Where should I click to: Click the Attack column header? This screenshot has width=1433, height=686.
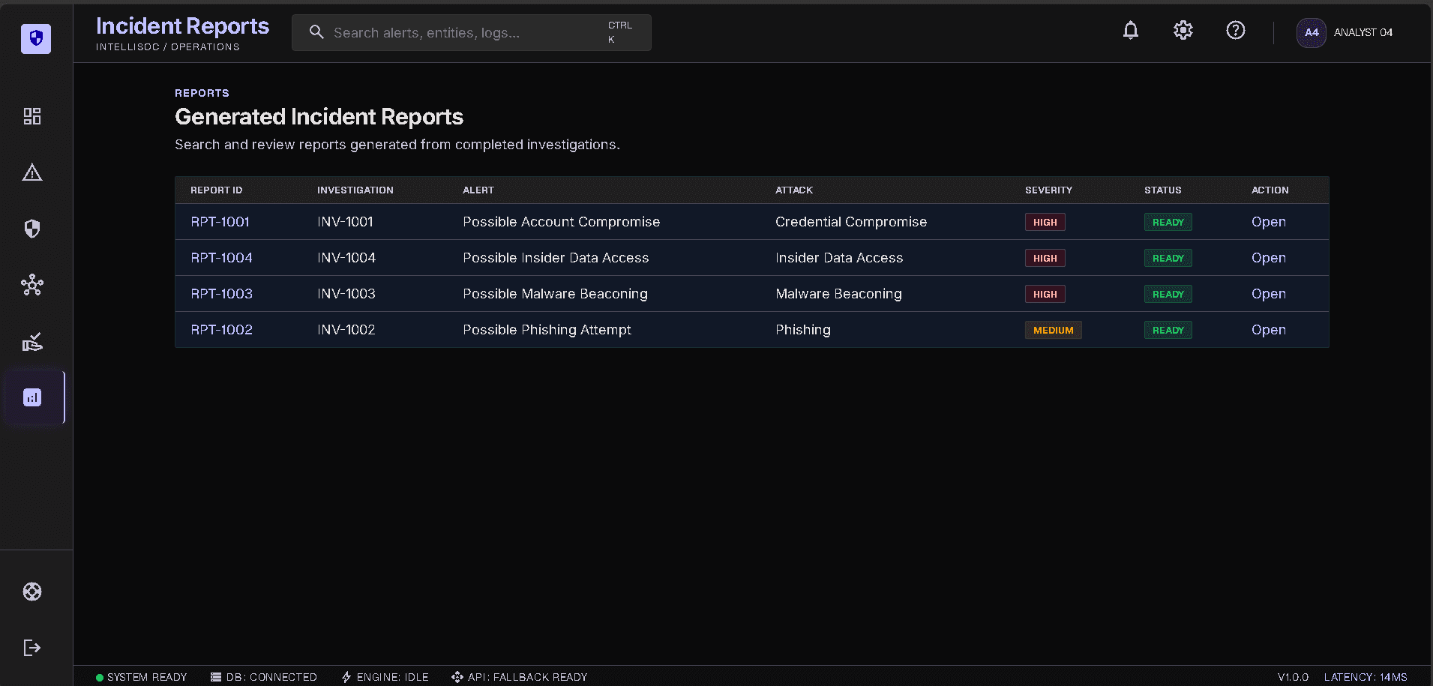pyautogui.click(x=794, y=190)
